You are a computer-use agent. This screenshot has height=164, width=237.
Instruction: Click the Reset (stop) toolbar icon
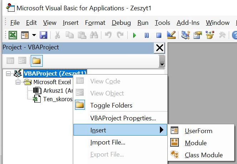pyautogui.click(x=159, y=35)
